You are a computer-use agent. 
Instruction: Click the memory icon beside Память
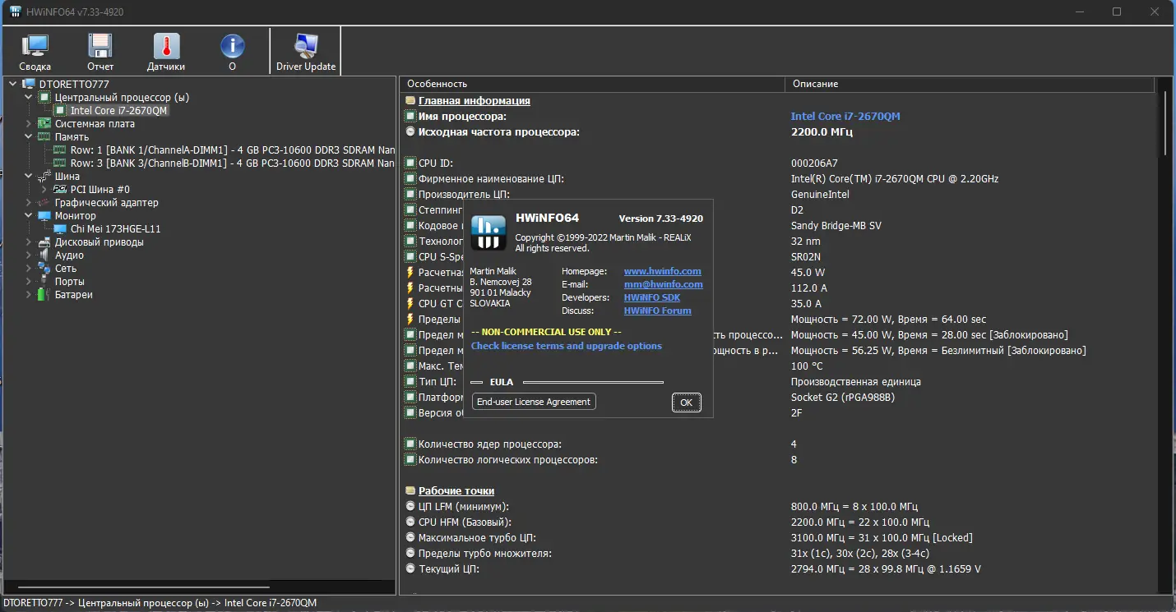pyautogui.click(x=44, y=136)
